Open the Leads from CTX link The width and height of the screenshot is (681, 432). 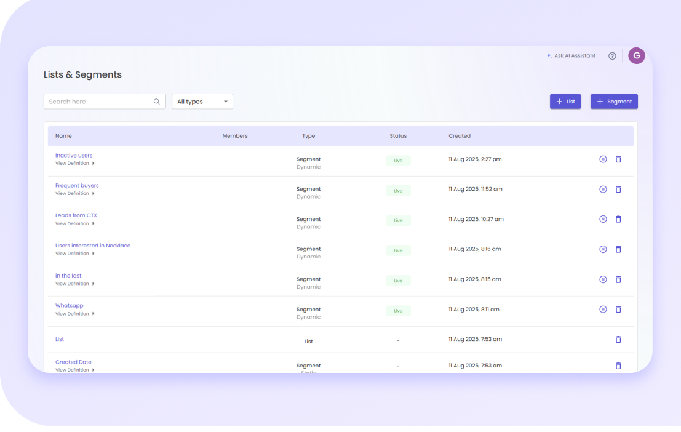pos(76,215)
